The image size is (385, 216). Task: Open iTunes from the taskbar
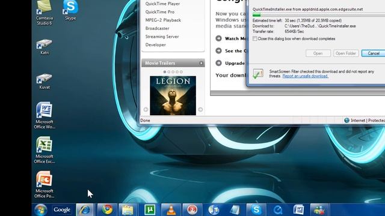click(x=214, y=210)
